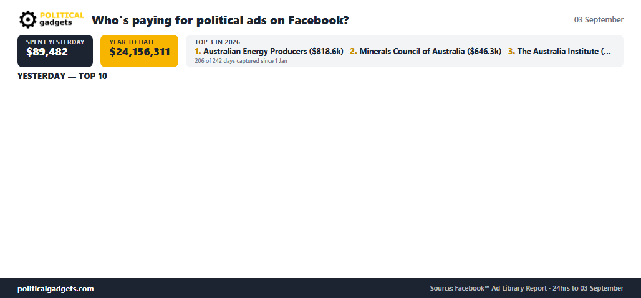Click the headline 'Who's paying for political ads on Facebook?'

pos(220,20)
